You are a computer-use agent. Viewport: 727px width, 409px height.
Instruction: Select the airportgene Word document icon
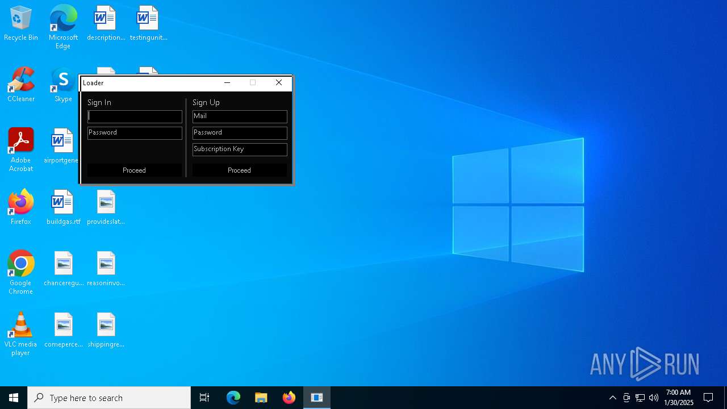pyautogui.click(x=62, y=147)
